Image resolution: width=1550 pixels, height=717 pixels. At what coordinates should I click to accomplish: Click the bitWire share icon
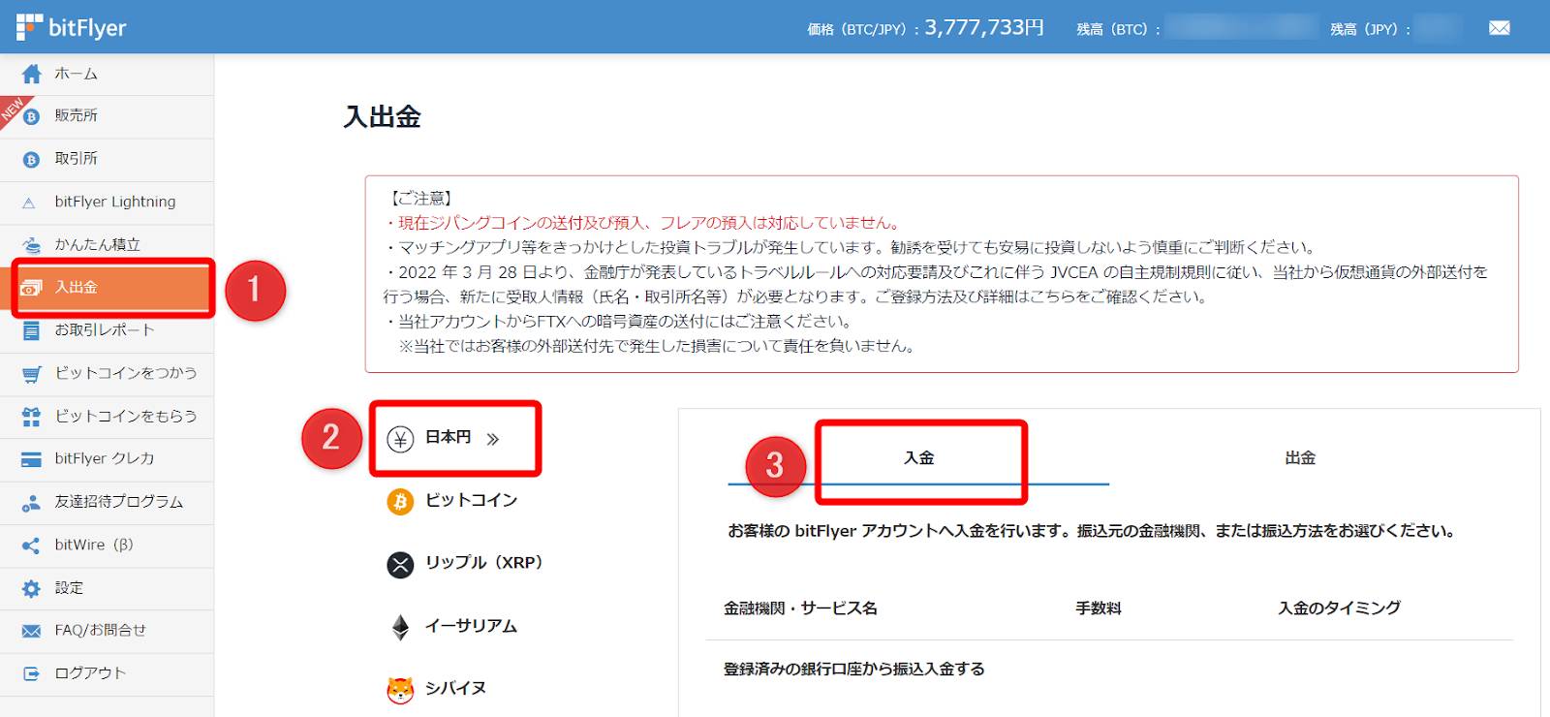[x=32, y=546]
